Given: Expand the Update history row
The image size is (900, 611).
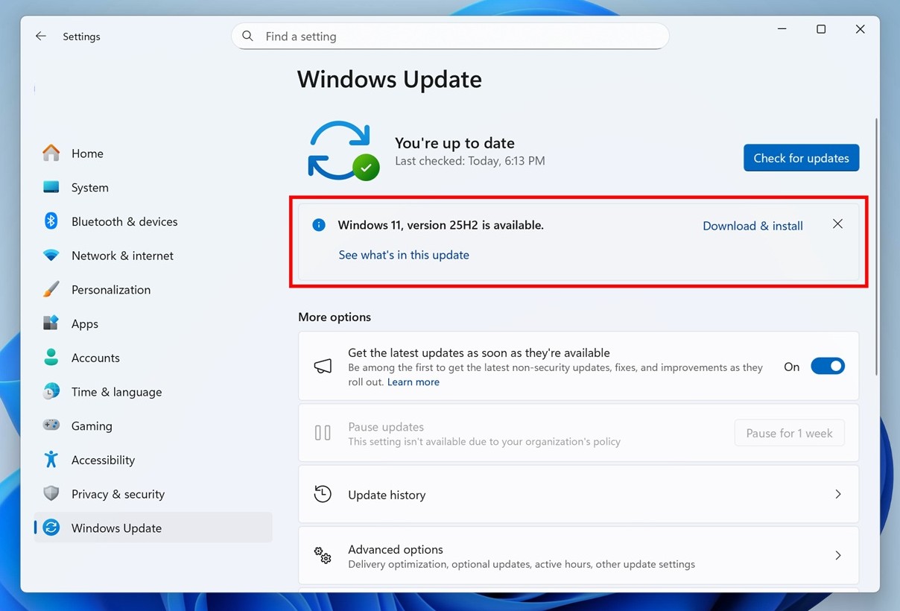Looking at the screenshot, I should pos(577,494).
